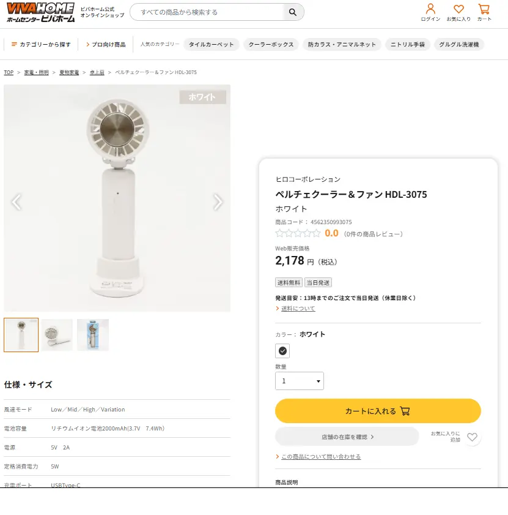Click the first review star icon

(279, 233)
